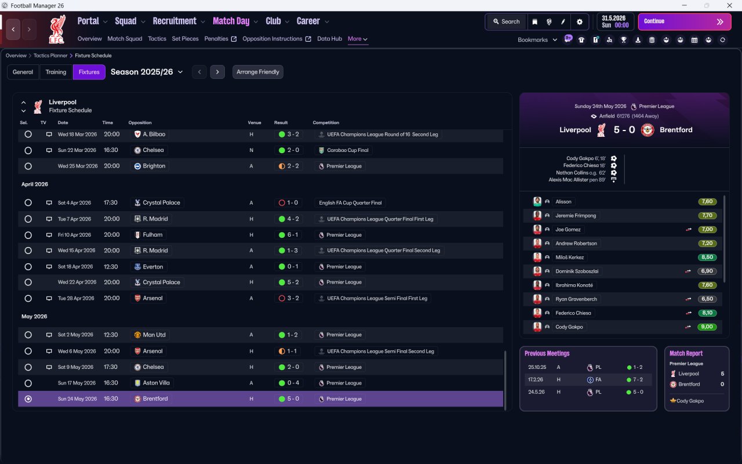Click the fixture list vertical scrollbar
This screenshot has width=742, height=464.
click(505, 379)
